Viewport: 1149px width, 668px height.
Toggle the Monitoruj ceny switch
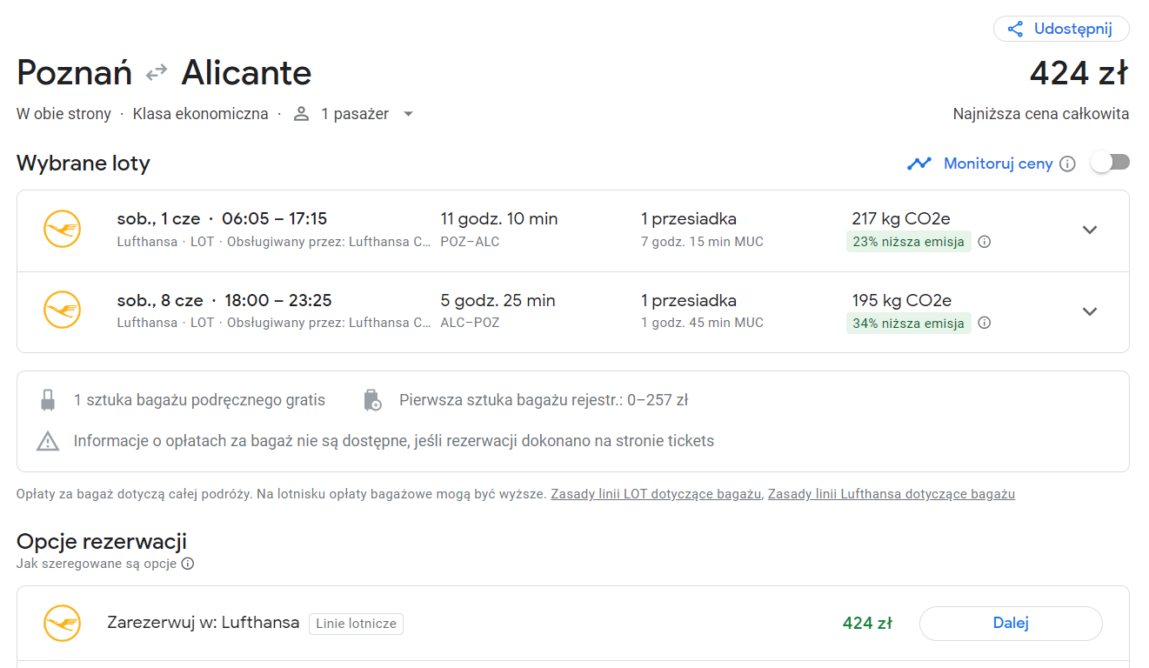coord(1111,163)
